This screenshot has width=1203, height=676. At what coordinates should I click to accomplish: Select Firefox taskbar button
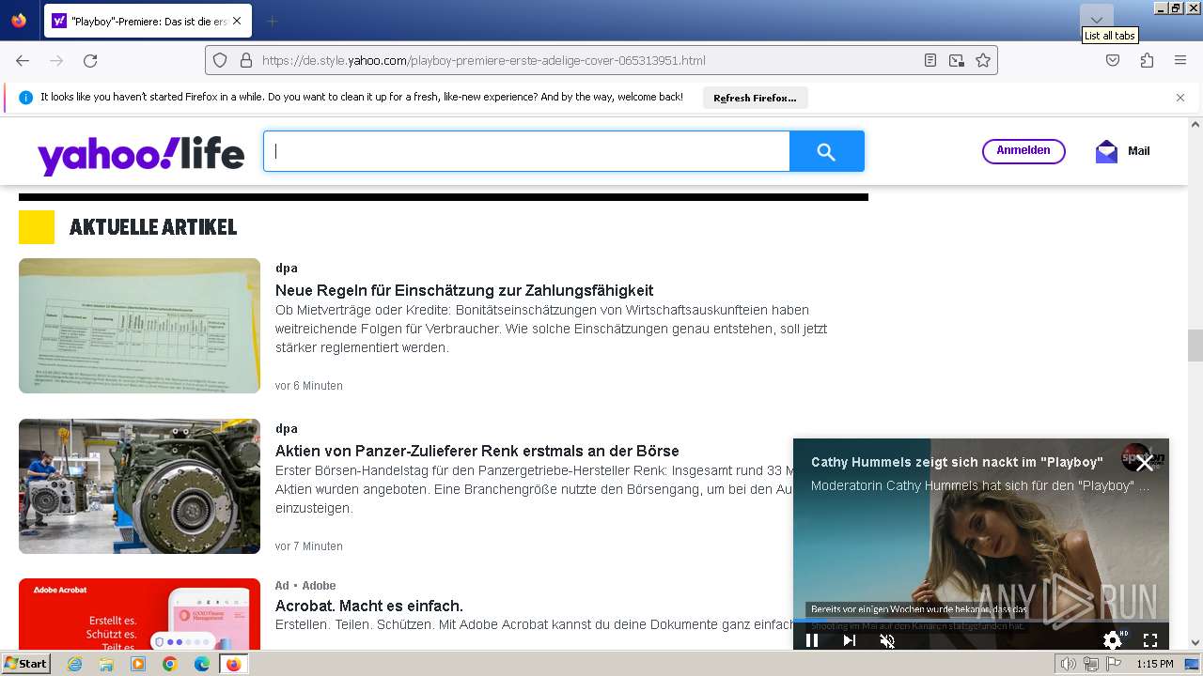click(x=233, y=664)
